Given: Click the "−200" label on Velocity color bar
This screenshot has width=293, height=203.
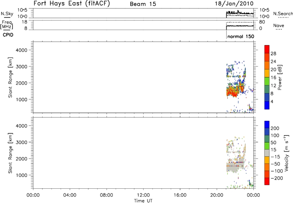Looking at the screenshot, I should (x=277, y=178).
